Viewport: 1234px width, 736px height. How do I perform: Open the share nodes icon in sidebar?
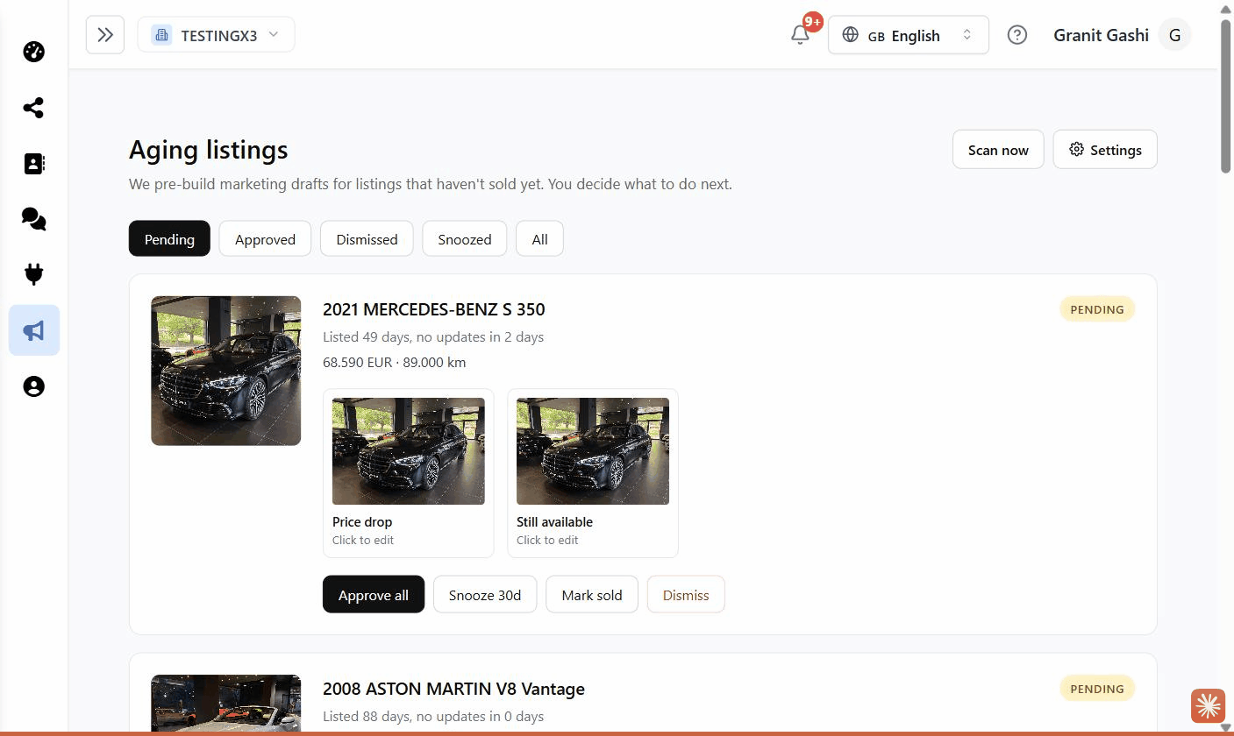coord(33,108)
